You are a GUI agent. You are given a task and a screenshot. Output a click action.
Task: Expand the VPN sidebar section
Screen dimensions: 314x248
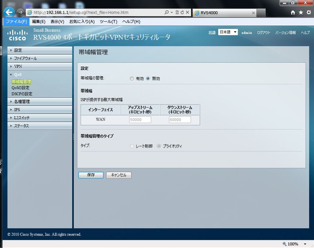(x=39, y=66)
